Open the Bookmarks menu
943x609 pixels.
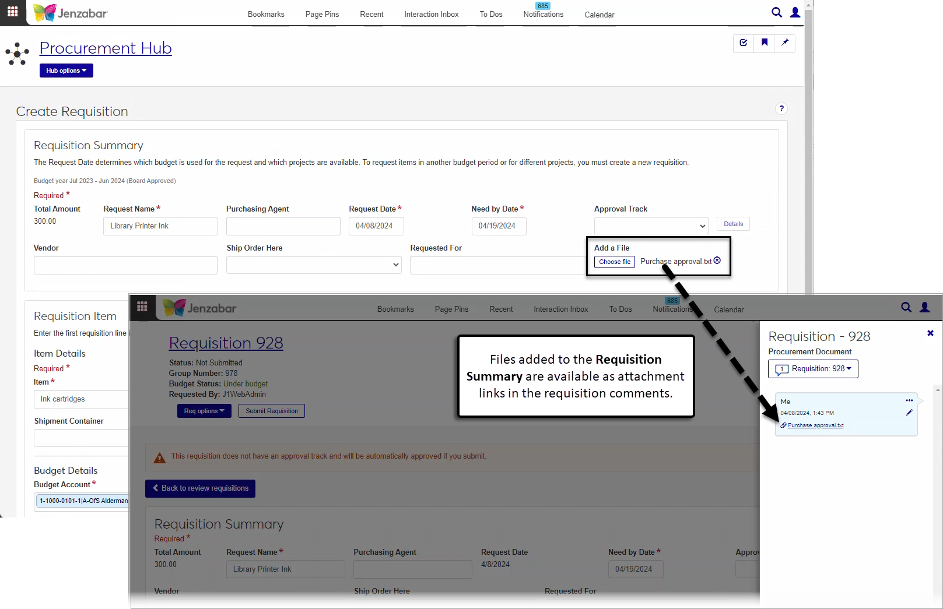266,15
